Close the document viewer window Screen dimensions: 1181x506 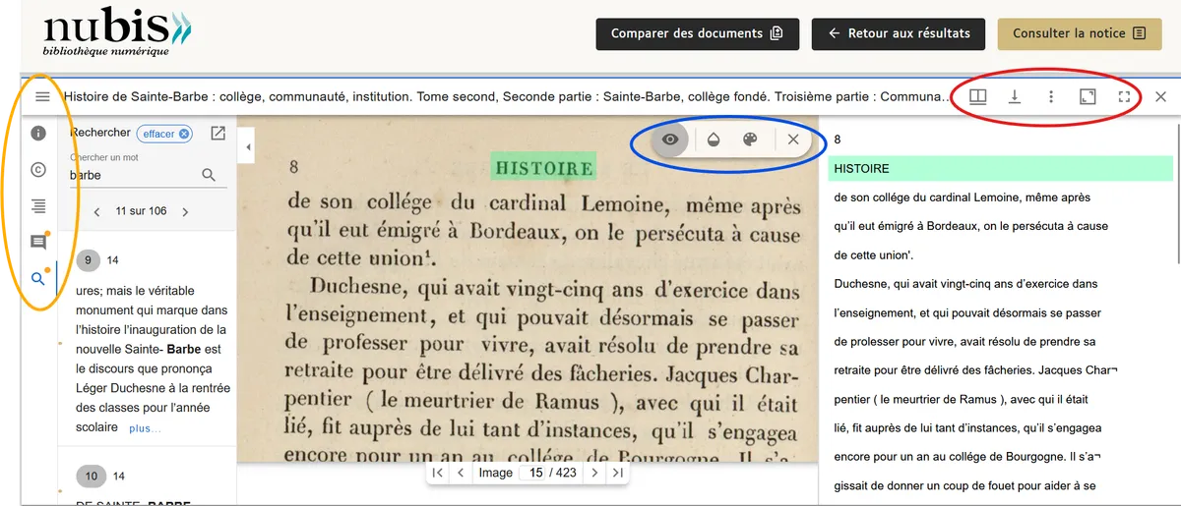click(1160, 96)
